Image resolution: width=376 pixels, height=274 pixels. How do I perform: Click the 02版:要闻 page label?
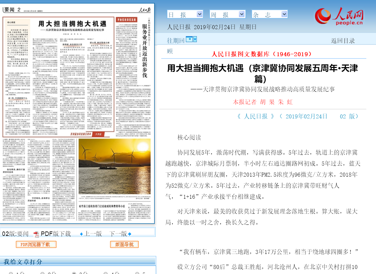click(15, 234)
